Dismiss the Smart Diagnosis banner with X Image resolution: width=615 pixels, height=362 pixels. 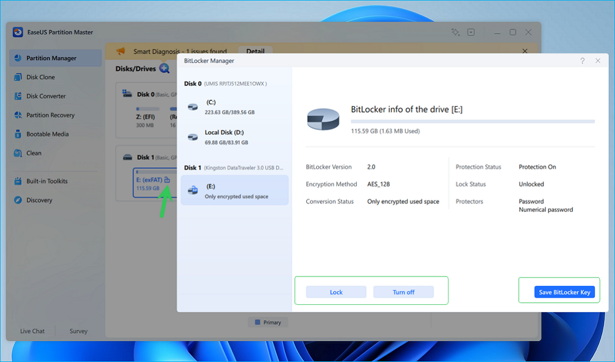pos(525,51)
